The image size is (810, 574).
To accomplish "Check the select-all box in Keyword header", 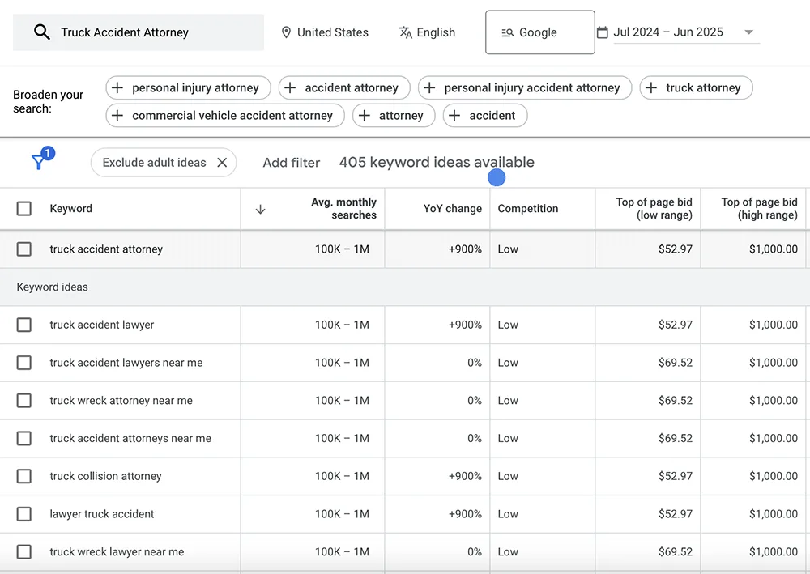I will [23, 209].
